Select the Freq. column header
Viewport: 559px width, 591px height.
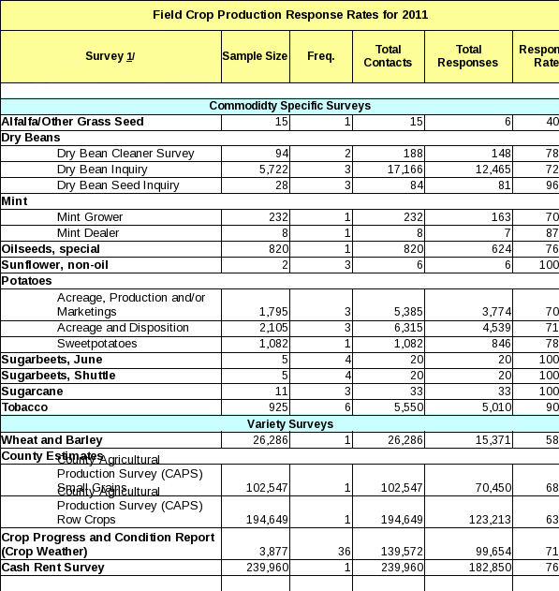[321, 56]
